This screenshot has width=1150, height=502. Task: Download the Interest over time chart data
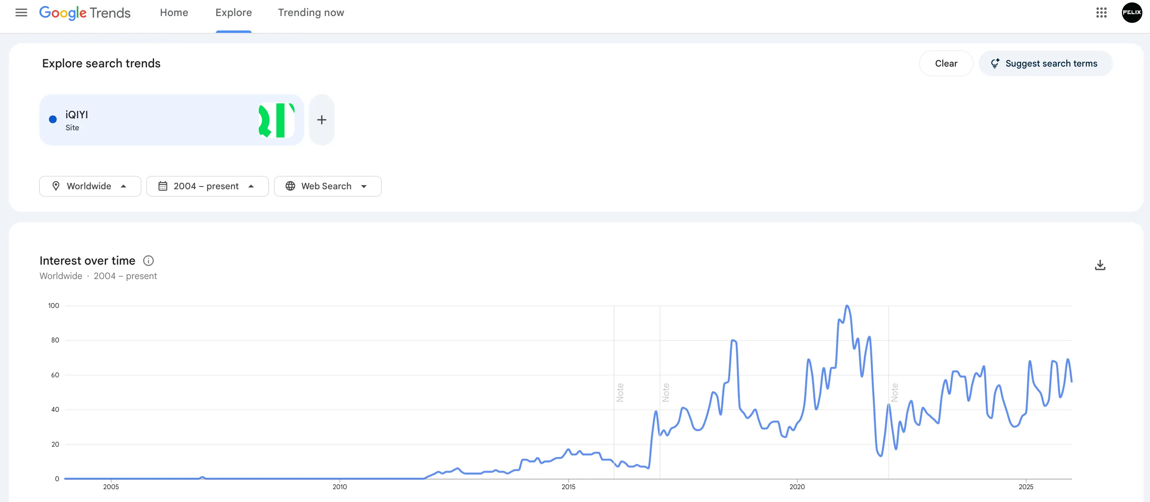point(1100,265)
